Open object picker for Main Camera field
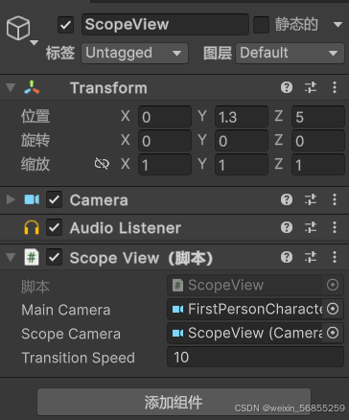The height and width of the screenshot is (420, 349). [x=333, y=309]
